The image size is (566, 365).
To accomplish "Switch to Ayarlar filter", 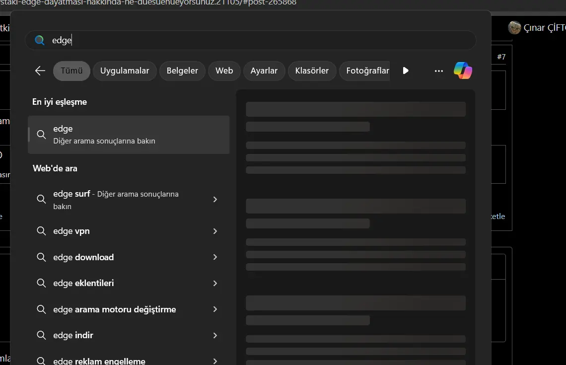I will pos(264,71).
